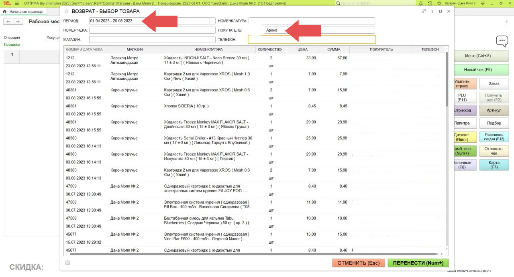Open the dialog's three-dots more menu
Viewport: 514px width, 277px height.
click(432, 11)
